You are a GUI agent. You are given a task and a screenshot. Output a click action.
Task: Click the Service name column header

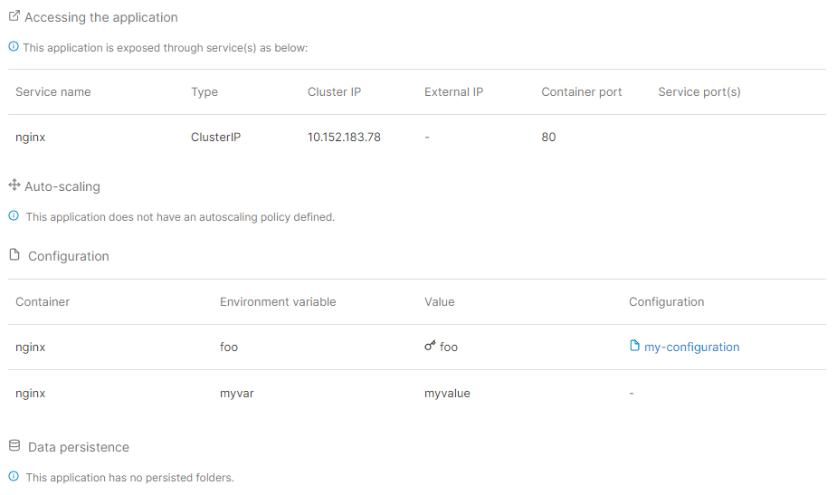(52, 91)
